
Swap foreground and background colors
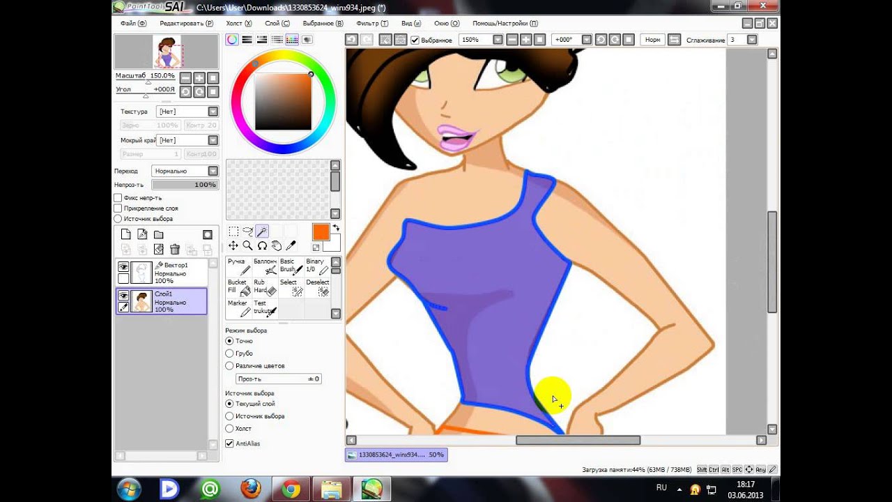click(336, 227)
